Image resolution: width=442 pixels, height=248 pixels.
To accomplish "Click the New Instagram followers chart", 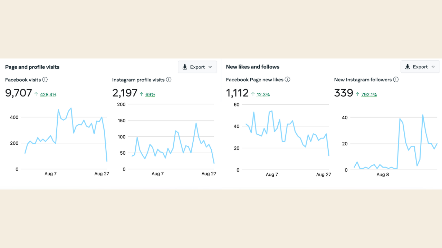I will pos(395,141).
